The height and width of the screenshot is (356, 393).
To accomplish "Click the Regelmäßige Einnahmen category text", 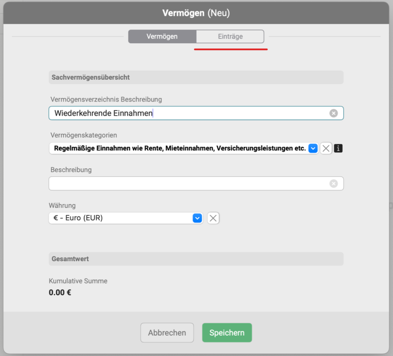I will tap(180, 148).
